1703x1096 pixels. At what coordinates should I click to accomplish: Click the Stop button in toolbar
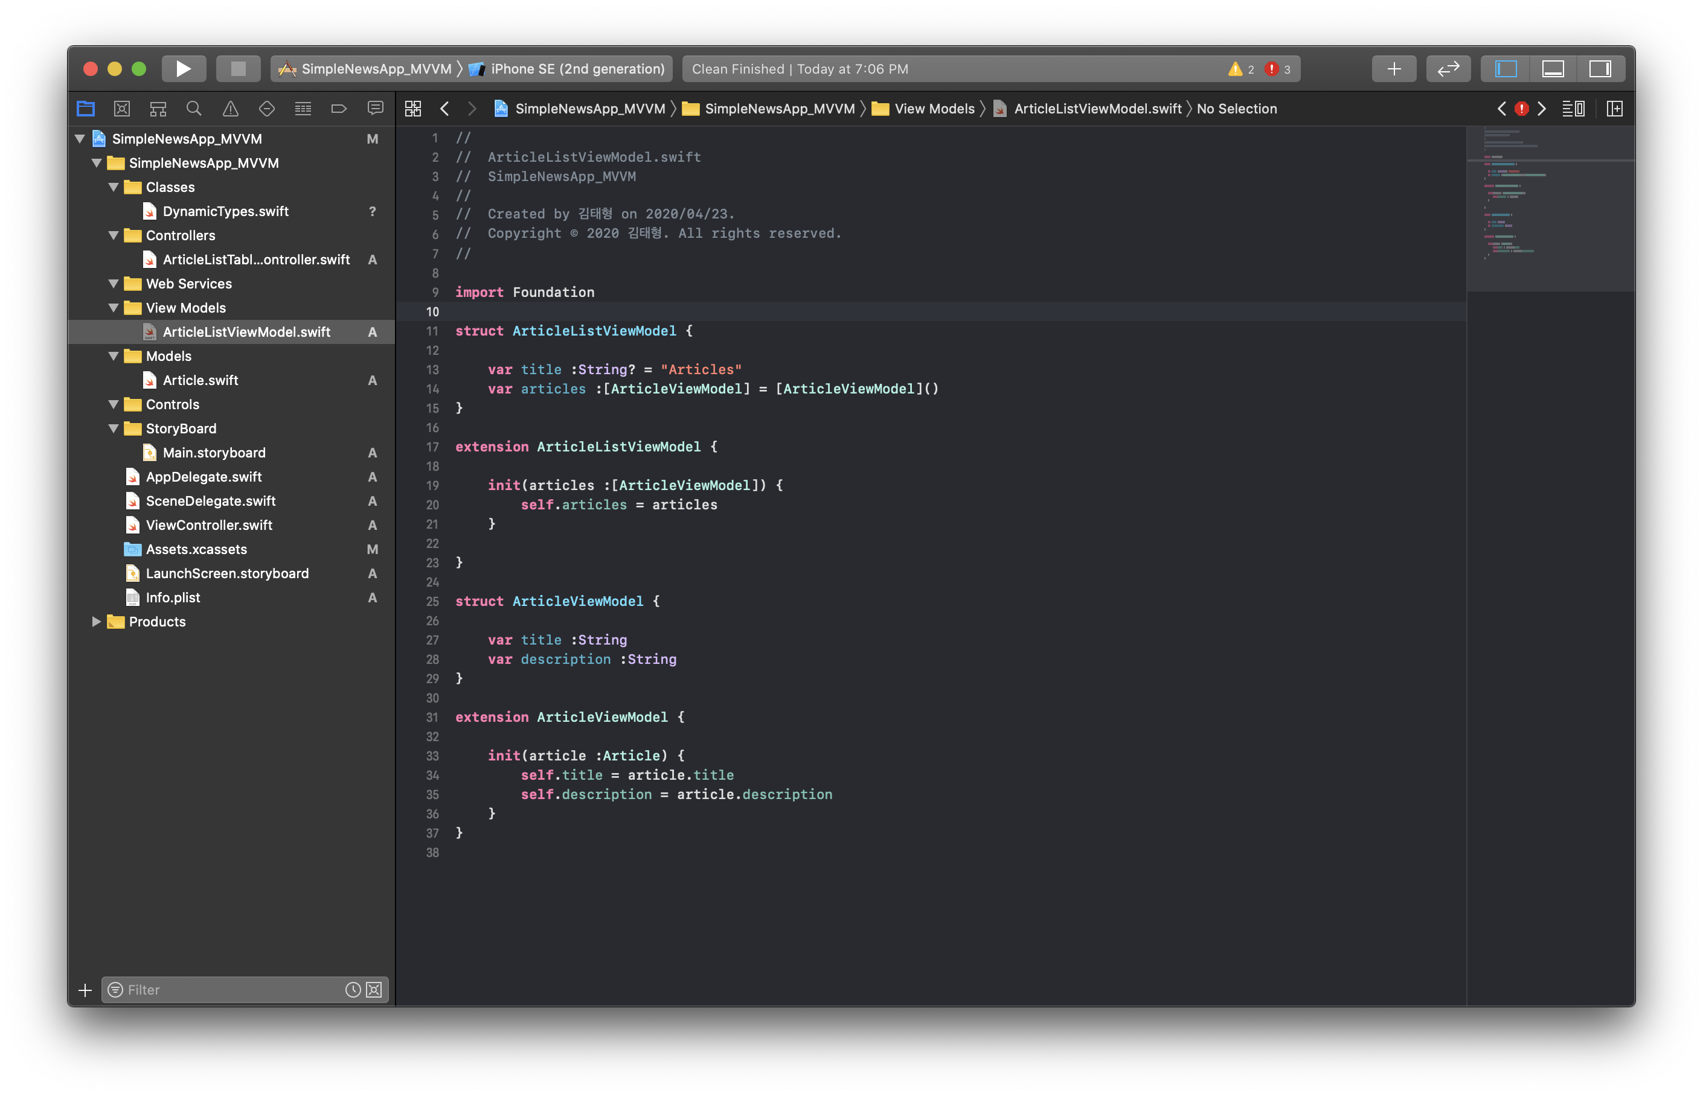click(238, 69)
